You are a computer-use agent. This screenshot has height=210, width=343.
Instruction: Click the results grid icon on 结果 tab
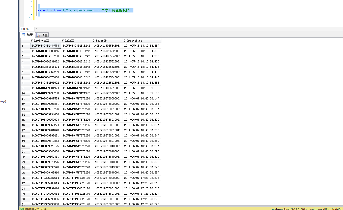click(x=23, y=35)
